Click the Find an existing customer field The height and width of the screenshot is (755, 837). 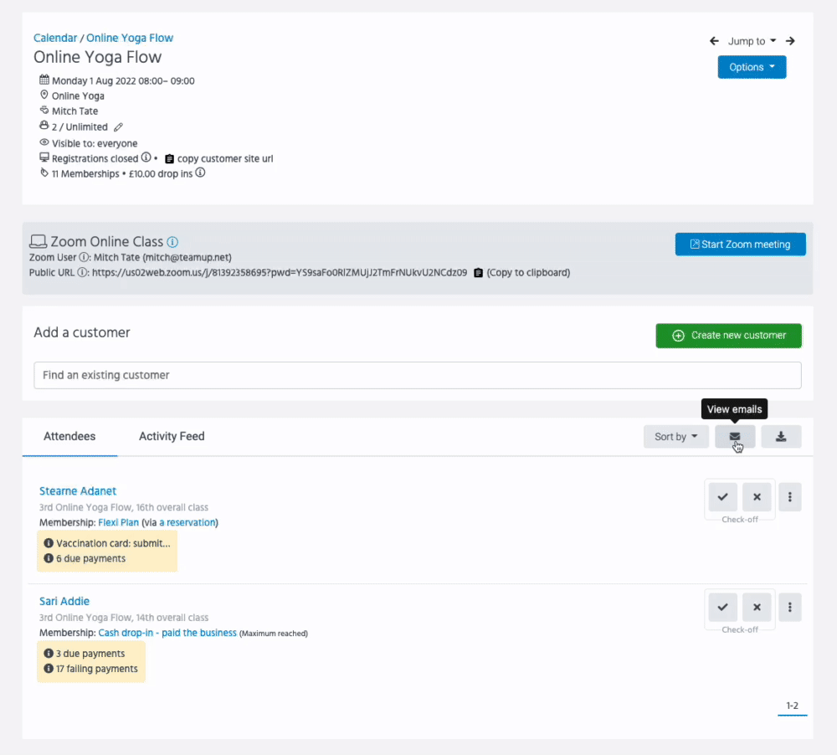click(x=417, y=375)
